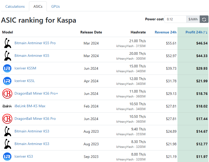Click the Iceriver logo beside KS5L
The image size is (209, 162).
(x=7, y=81)
